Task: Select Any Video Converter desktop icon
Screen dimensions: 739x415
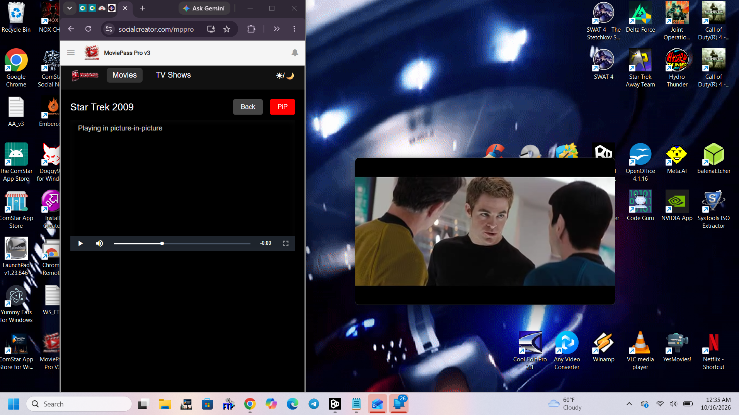Action: coord(567,351)
